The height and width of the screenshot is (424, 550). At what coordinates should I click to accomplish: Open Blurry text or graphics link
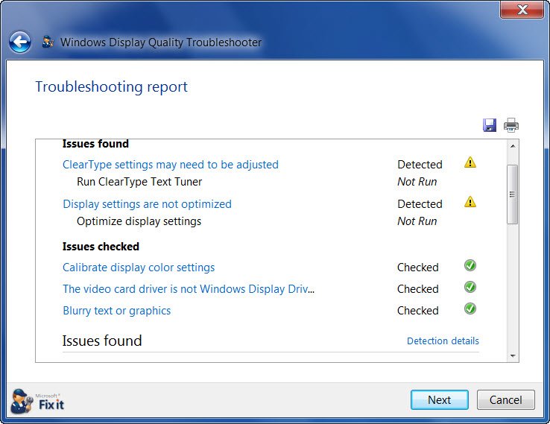[116, 311]
